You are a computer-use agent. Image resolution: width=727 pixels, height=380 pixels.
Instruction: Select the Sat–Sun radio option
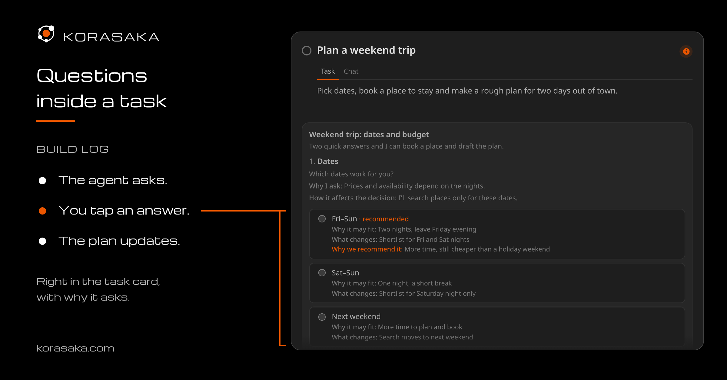[322, 273]
